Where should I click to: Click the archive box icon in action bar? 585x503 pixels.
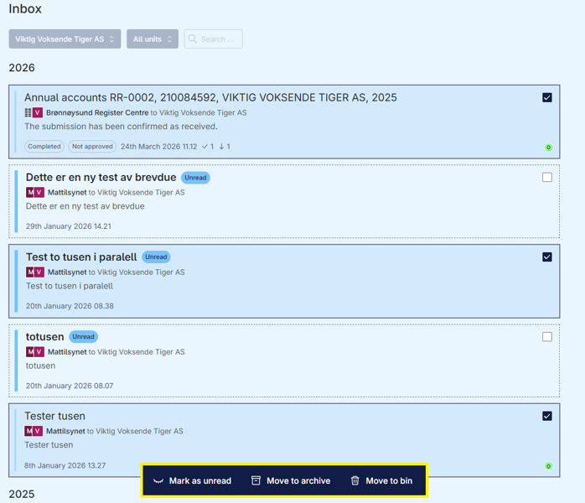pyautogui.click(x=256, y=480)
